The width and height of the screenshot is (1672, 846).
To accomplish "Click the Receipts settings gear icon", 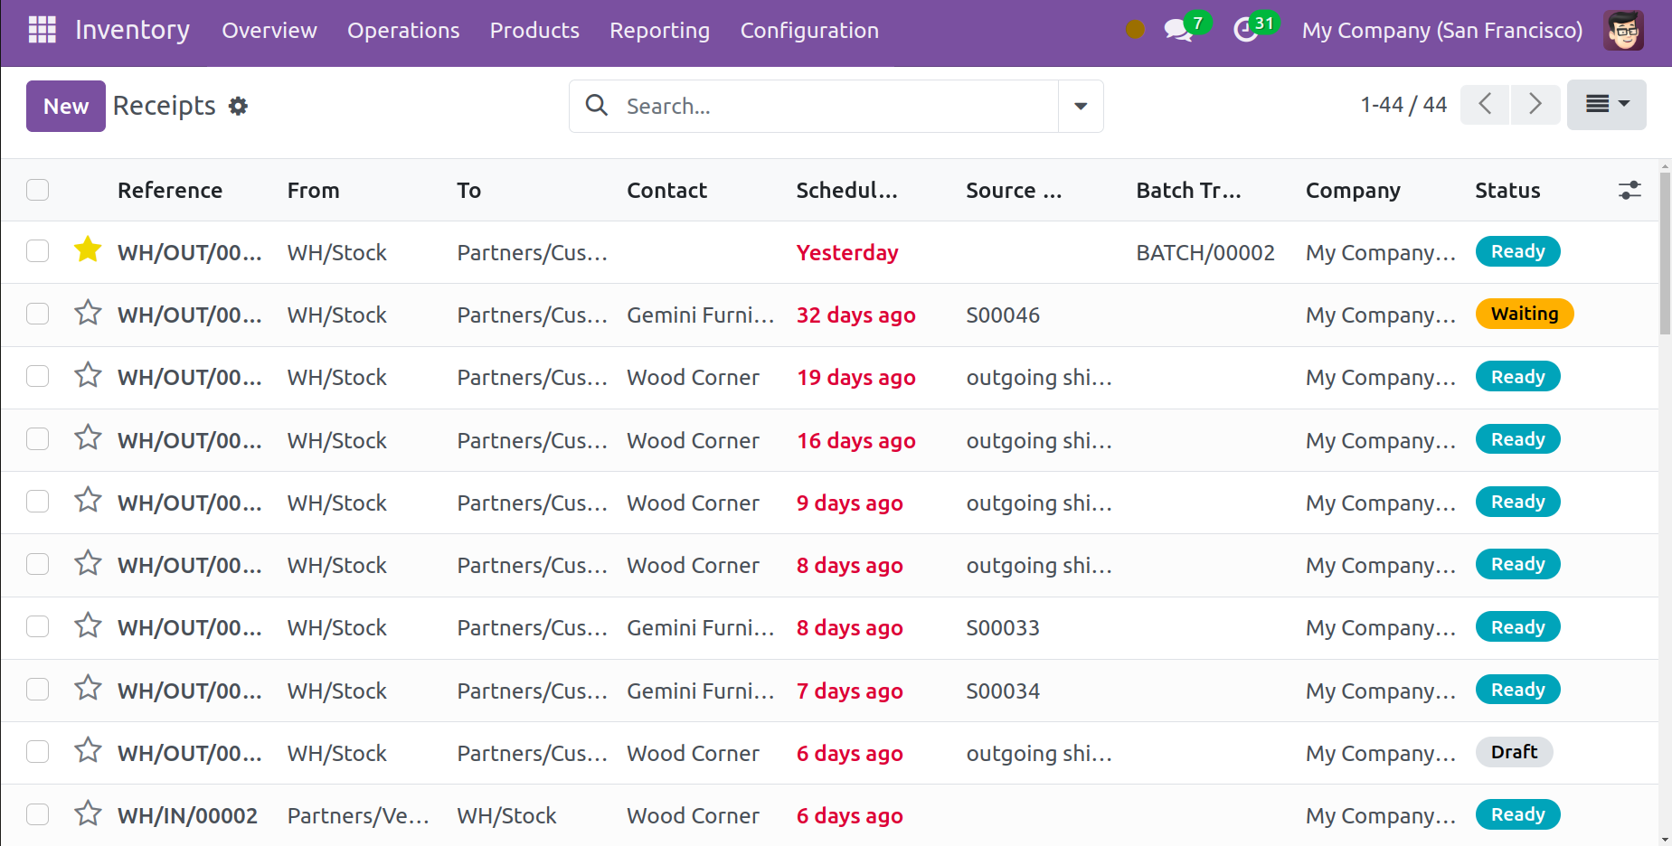I will coord(238,107).
